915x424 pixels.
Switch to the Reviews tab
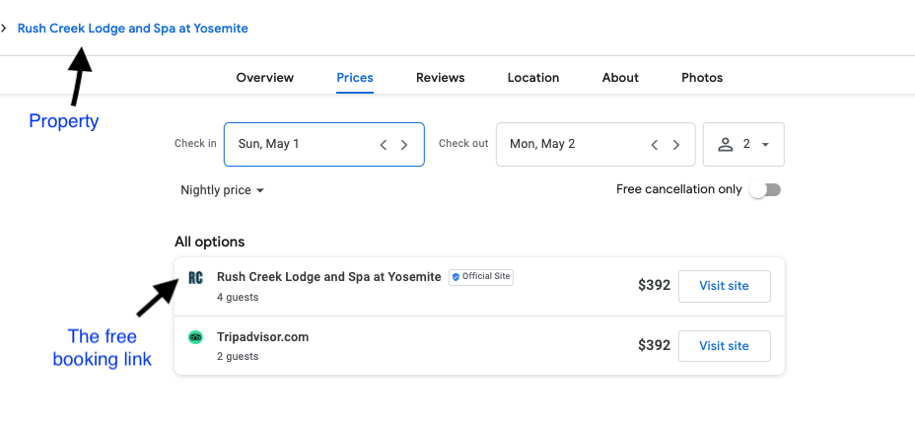pyautogui.click(x=441, y=78)
